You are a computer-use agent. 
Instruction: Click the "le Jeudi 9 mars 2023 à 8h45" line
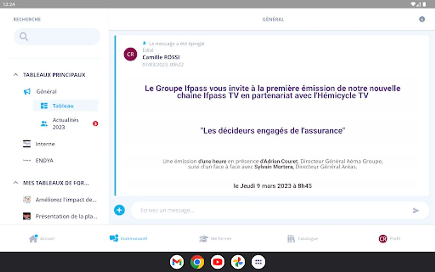click(x=272, y=186)
